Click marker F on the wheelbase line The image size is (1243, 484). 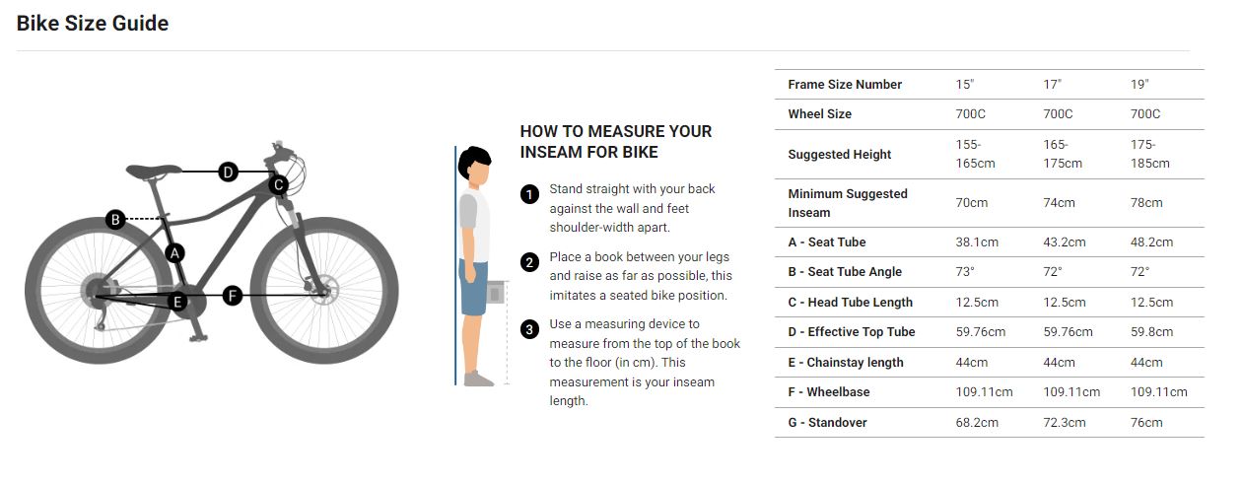pos(232,295)
